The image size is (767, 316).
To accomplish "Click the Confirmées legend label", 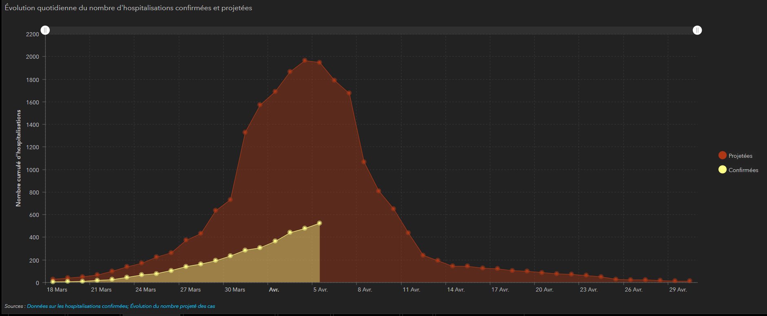I will click(743, 170).
